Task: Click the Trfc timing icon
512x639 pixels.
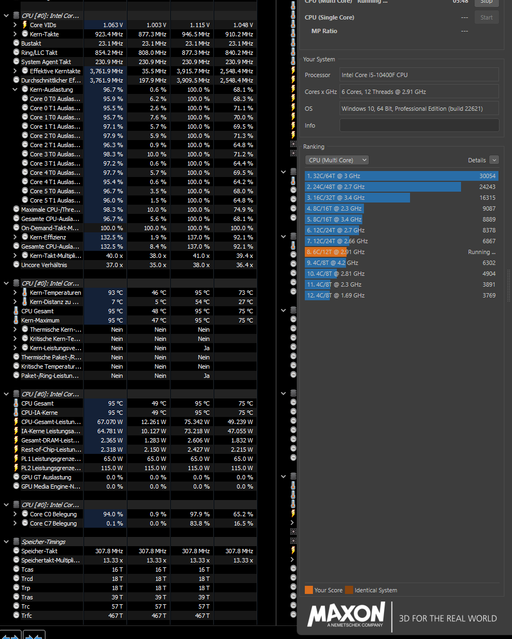Action: point(16,615)
